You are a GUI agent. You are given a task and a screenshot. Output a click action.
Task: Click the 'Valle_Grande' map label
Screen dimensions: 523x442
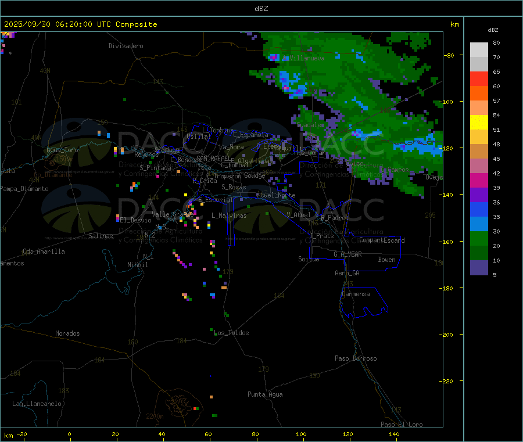click(173, 214)
